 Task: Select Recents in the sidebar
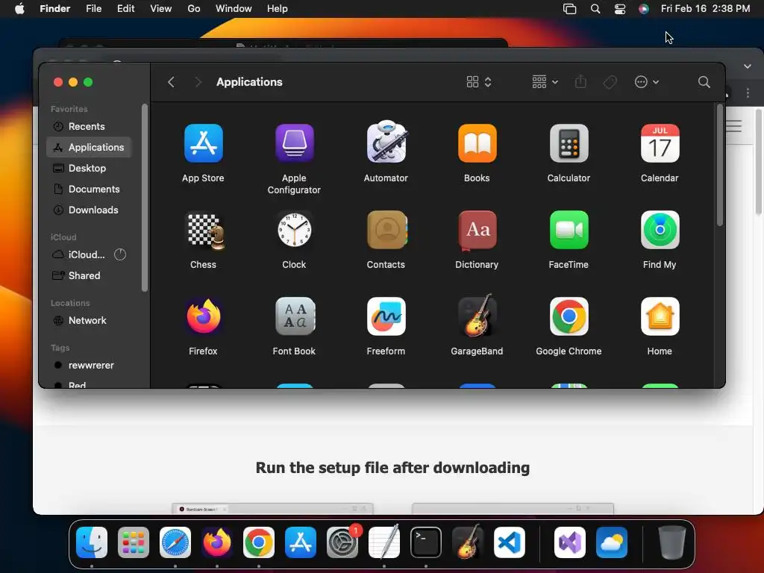89,127
